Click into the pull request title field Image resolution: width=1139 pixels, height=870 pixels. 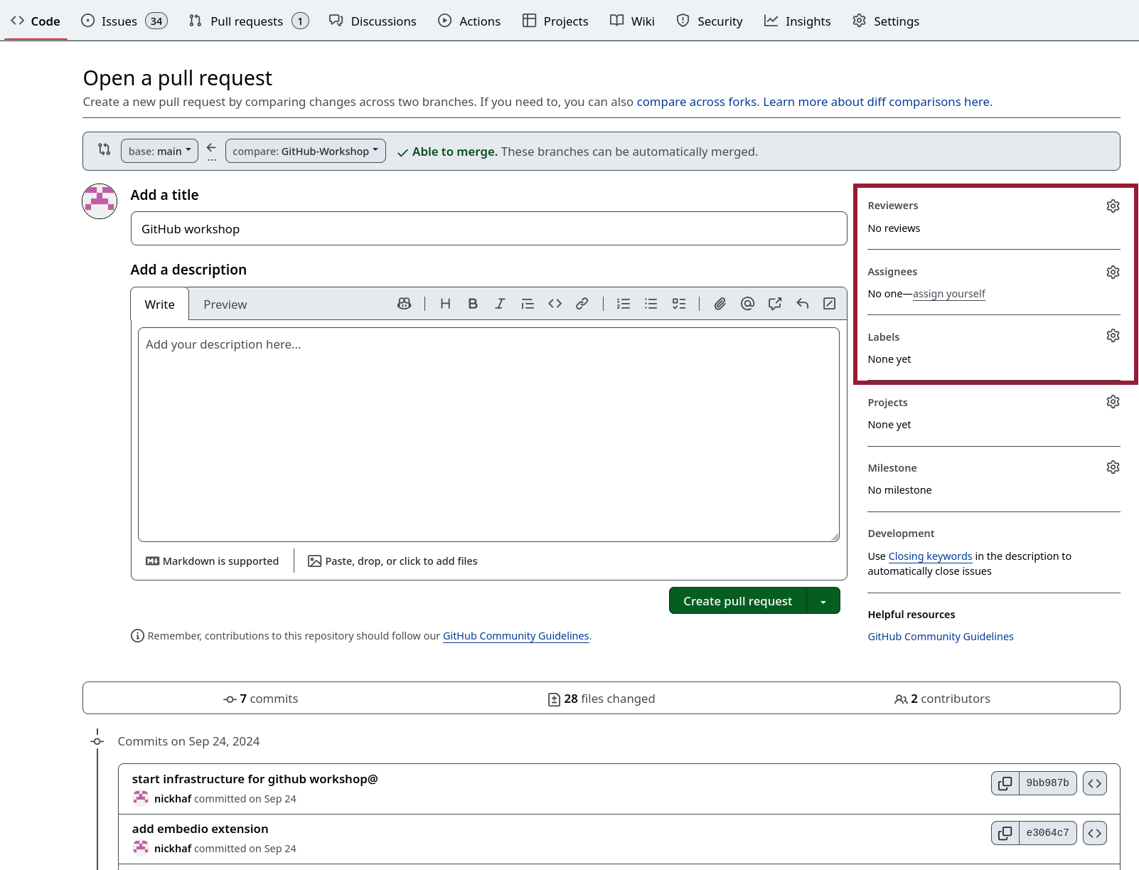pyautogui.click(x=488, y=229)
